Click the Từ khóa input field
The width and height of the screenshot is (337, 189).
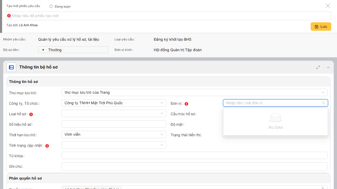[194, 155]
